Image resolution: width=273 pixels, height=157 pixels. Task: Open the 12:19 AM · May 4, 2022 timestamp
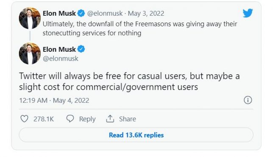tap(54, 101)
